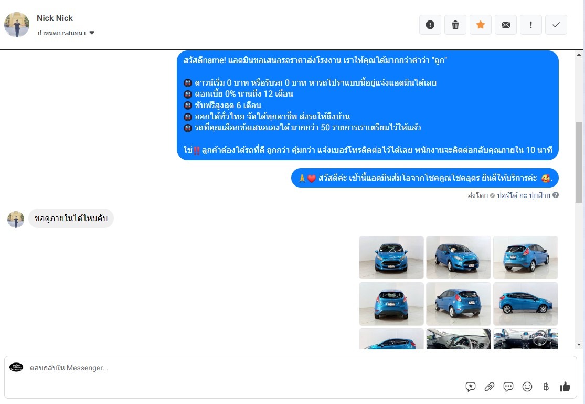
Task: Open saved replies icon with star bubble
Action: click(471, 387)
